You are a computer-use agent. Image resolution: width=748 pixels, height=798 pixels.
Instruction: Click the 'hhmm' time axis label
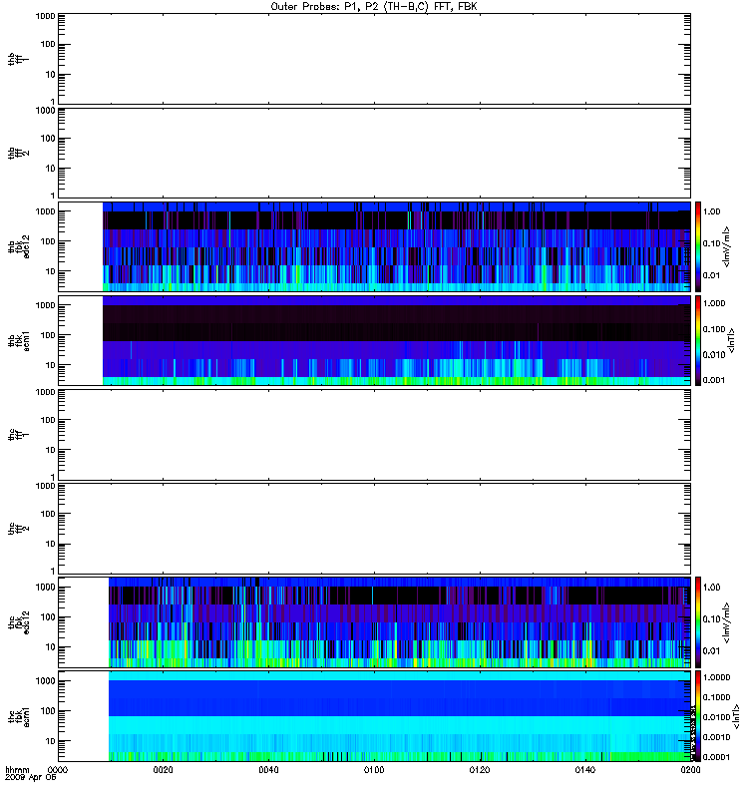click(17, 770)
